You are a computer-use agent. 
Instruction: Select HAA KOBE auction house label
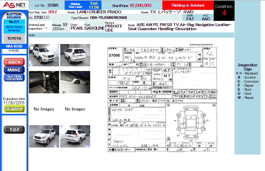click(x=14, y=46)
